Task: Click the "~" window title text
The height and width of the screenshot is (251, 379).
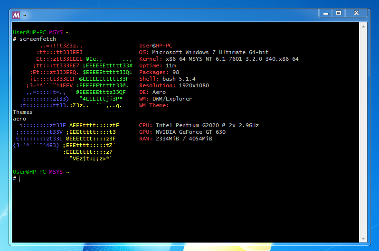Action: pyautogui.click(x=24, y=15)
